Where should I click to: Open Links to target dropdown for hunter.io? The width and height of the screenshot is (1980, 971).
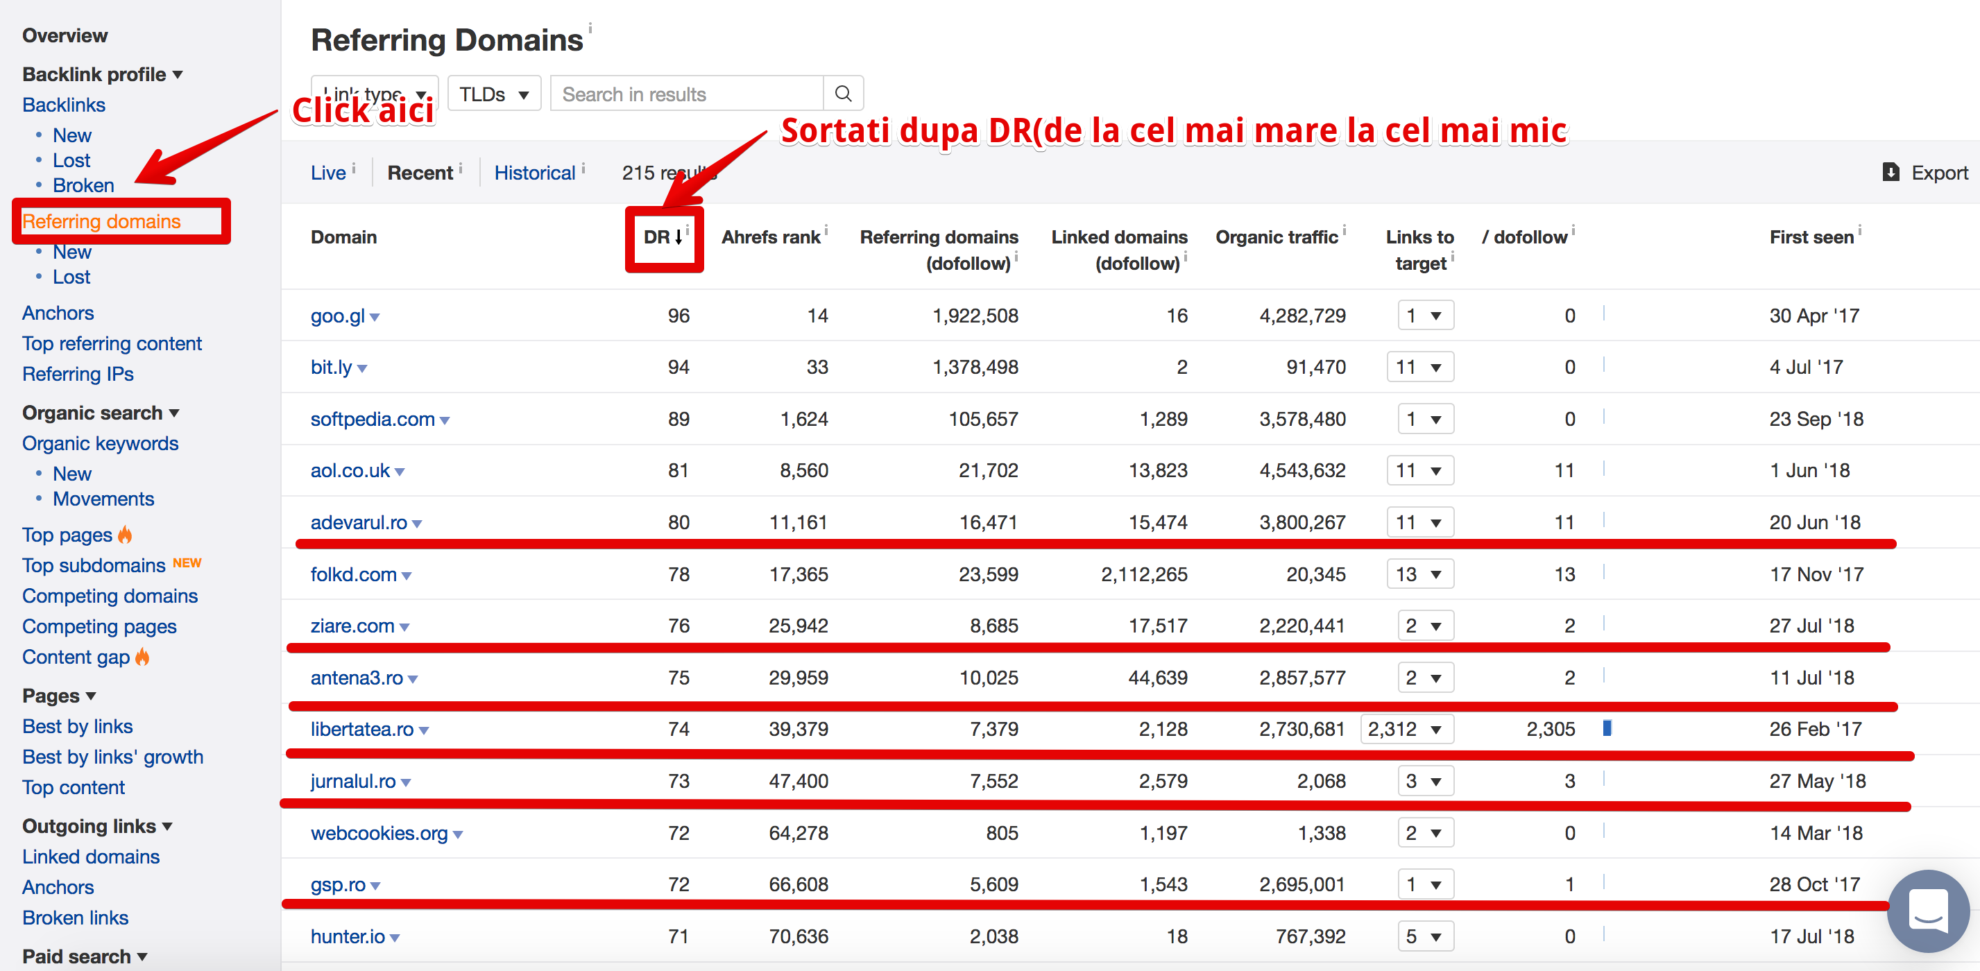[1426, 936]
